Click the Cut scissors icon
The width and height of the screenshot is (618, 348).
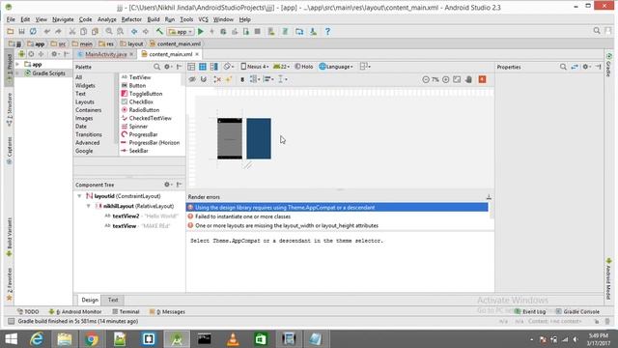[x=72, y=32]
